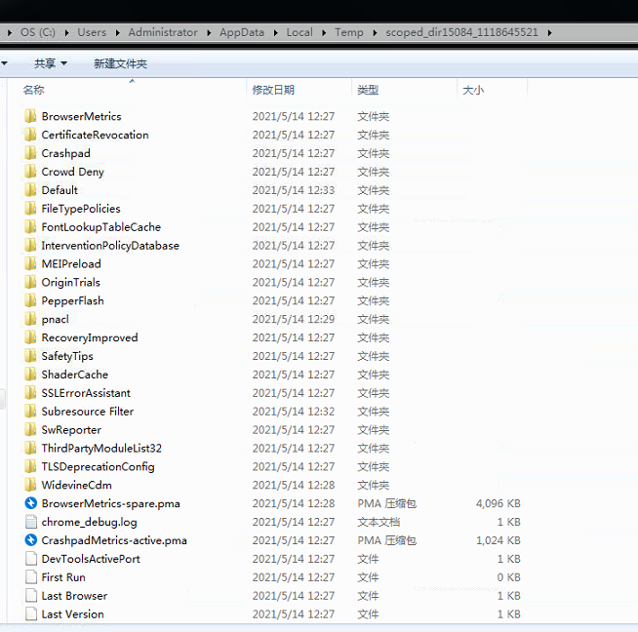Viewport: 638px width, 632px height.
Task: Click the "1,024 KB" size value
Action: point(498,540)
